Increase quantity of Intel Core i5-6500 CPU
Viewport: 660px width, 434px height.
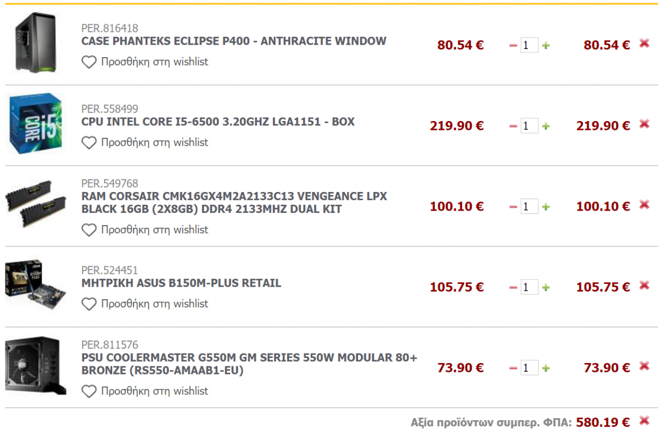(546, 126)
